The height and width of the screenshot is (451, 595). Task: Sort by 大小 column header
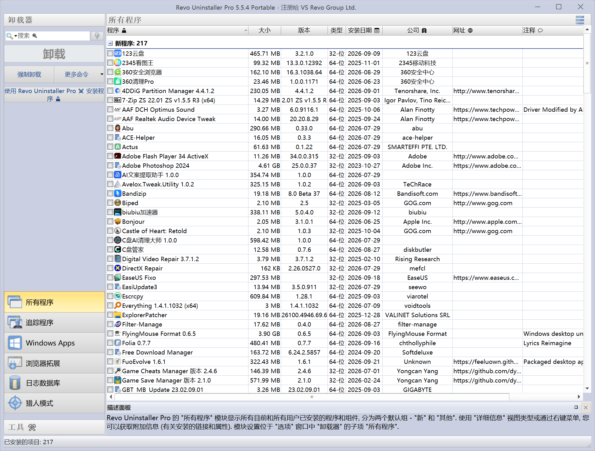[x=265, y=31]
